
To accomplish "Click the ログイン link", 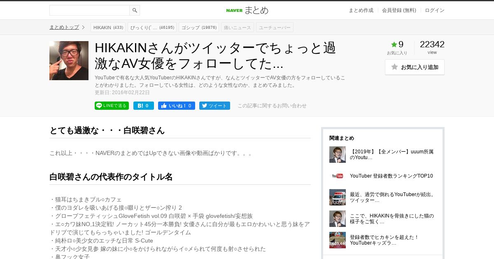I will tap(435, 10).
